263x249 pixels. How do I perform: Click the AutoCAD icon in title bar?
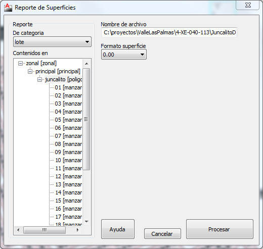[8, 8]
